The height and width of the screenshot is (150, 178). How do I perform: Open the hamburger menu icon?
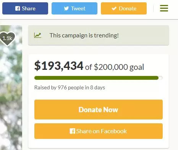click(x=164, y=8)
